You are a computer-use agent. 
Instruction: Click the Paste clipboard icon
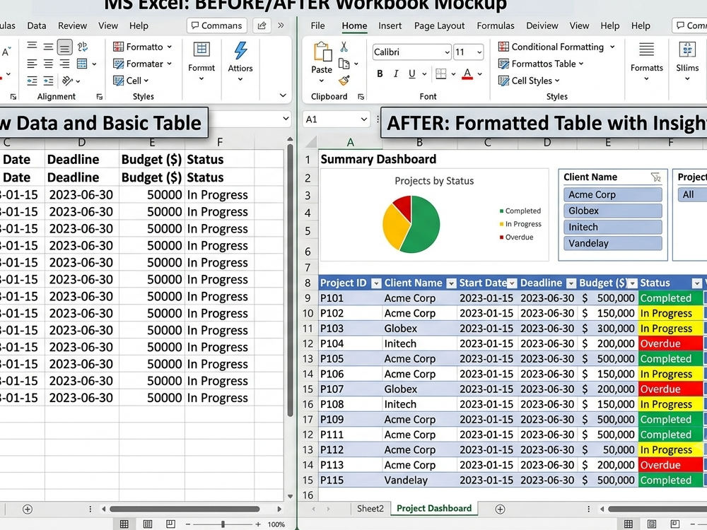(322, 52)
